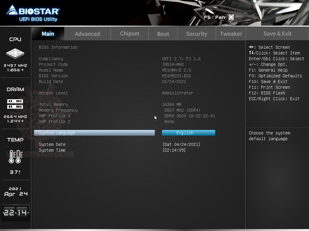Click the XMP Profile 1 label

tap(54, 116)
